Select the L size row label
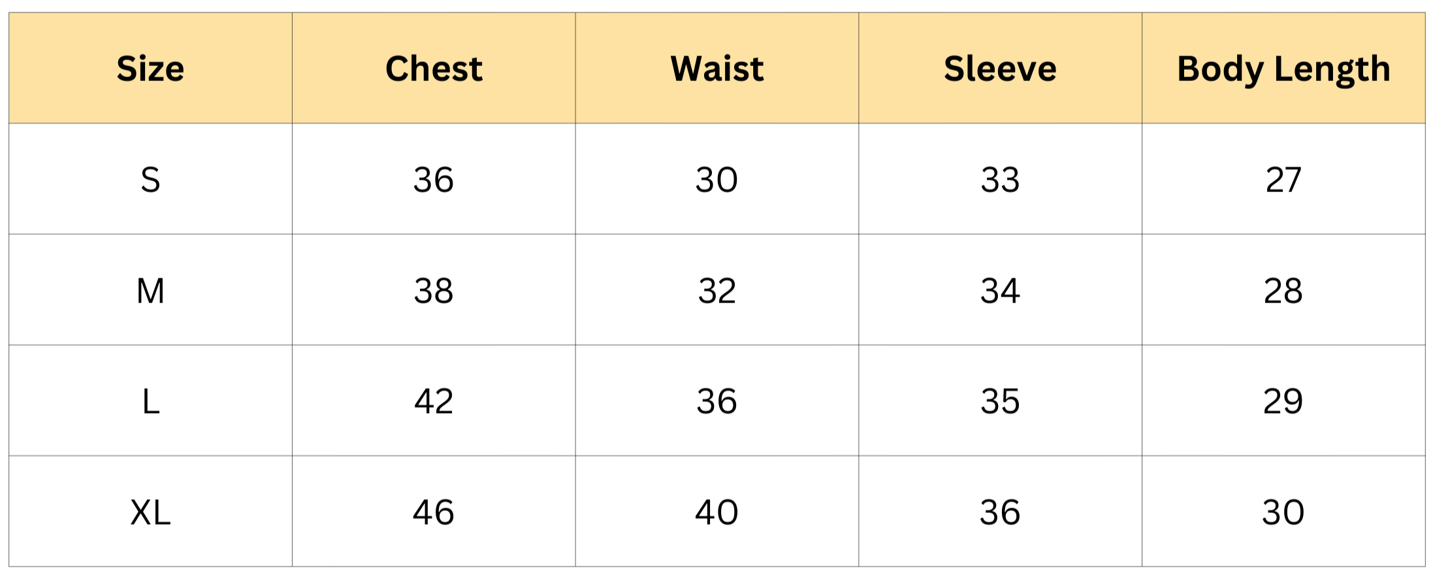Screen dimensions: 1433x573 point(150,401)
